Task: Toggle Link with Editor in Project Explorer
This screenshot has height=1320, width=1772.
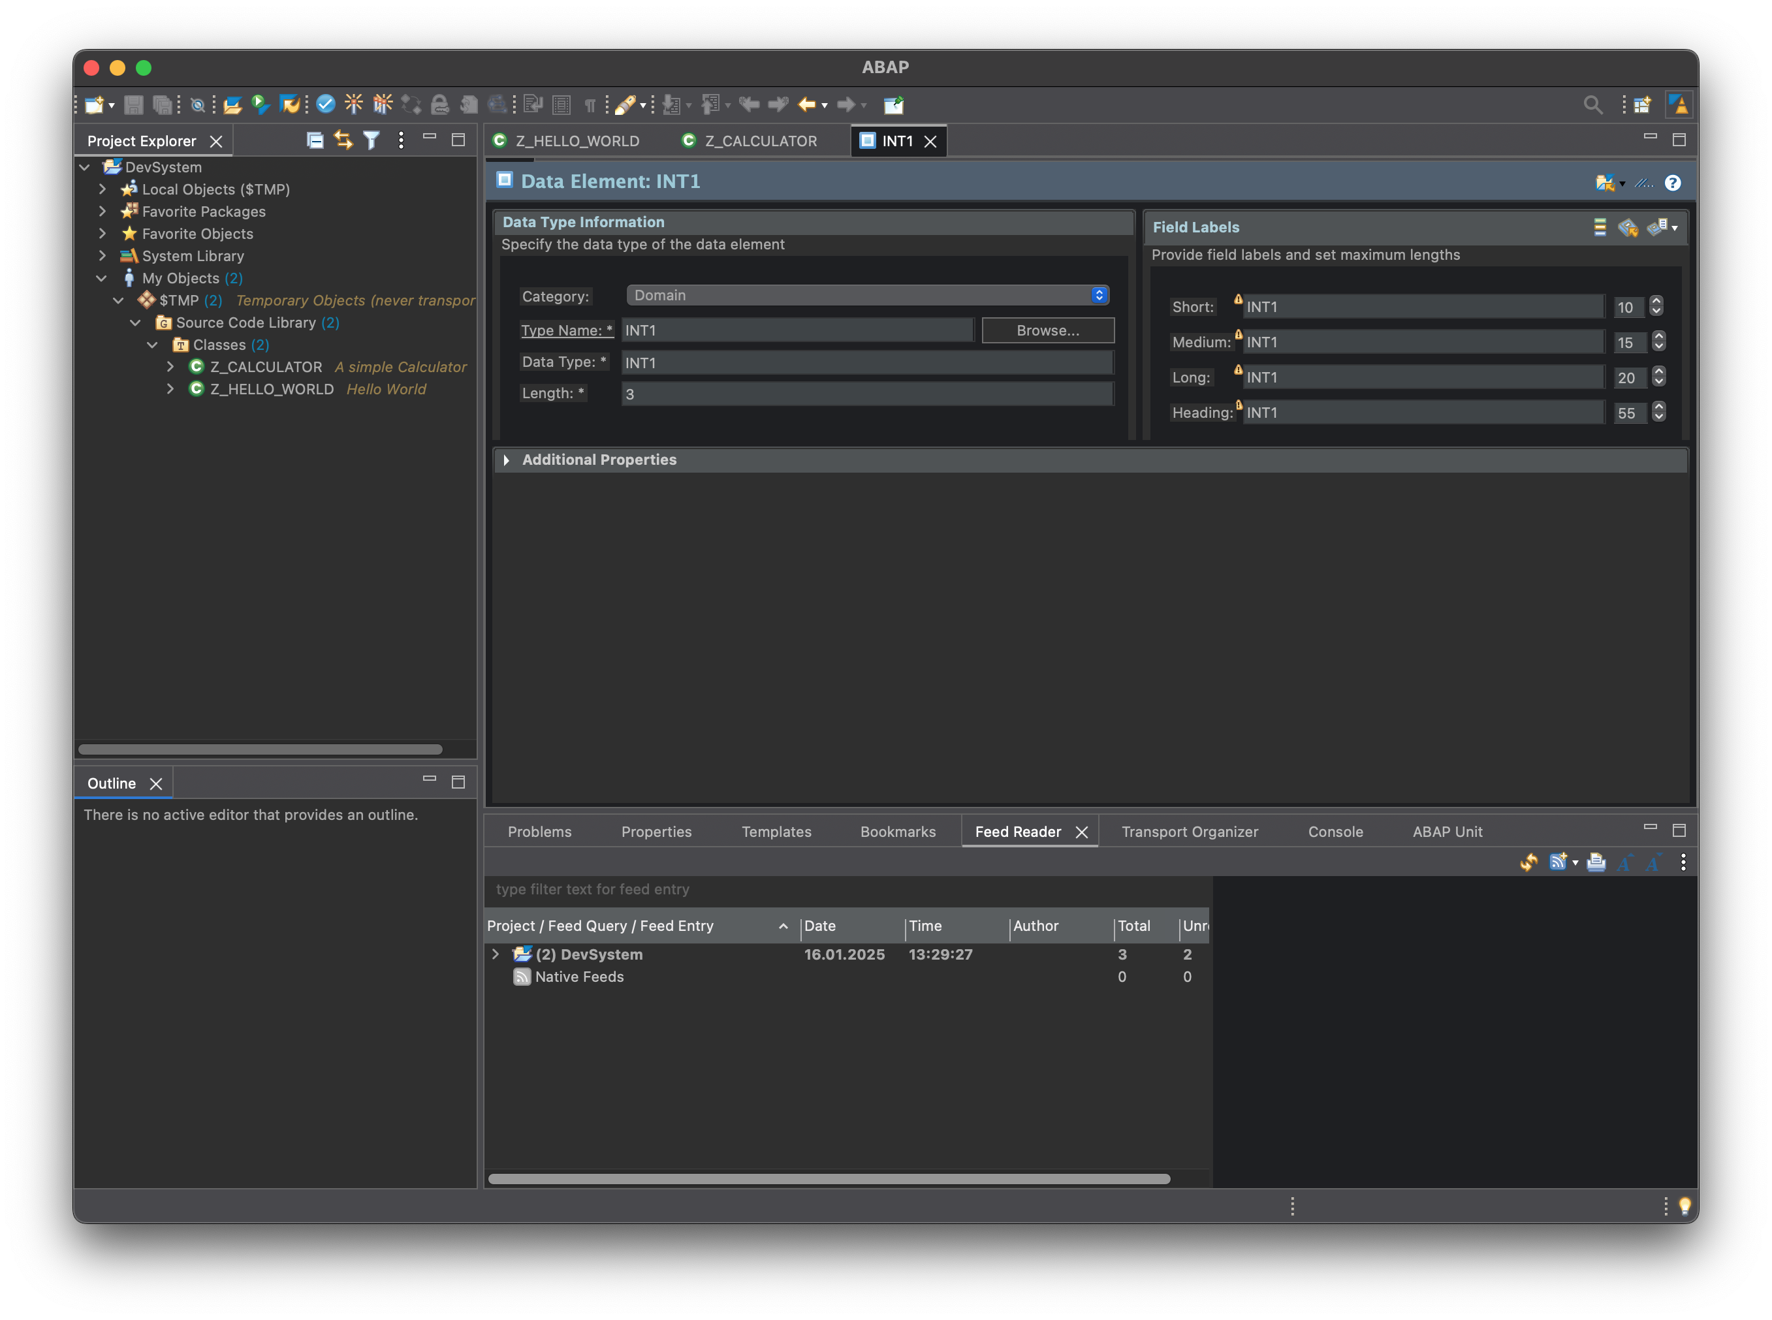Action: click(x=343, y=140)
